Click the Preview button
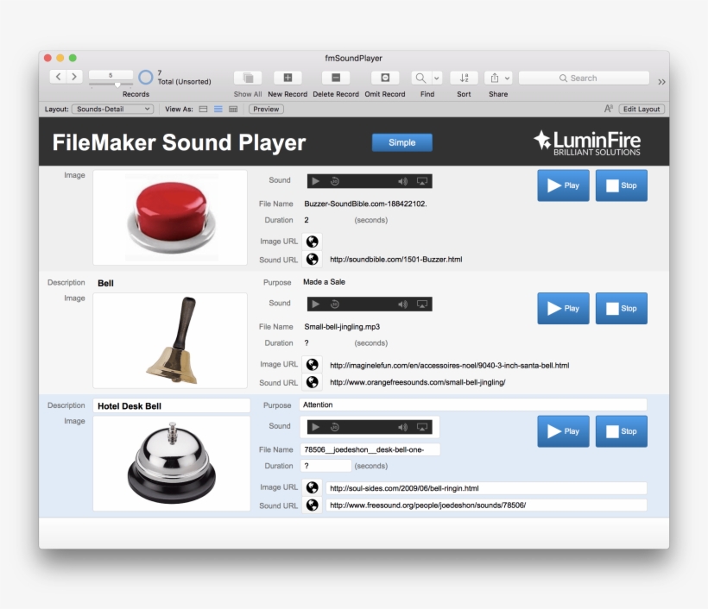This screenshot has height=609, width=708. (266, 110)
